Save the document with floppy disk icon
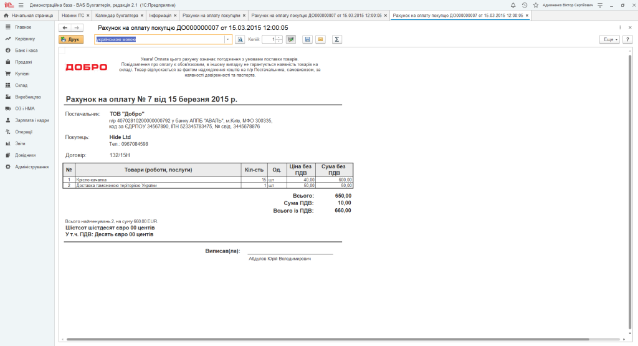The height and width of the screenshot is (346, 638). [x=307, y=39]
